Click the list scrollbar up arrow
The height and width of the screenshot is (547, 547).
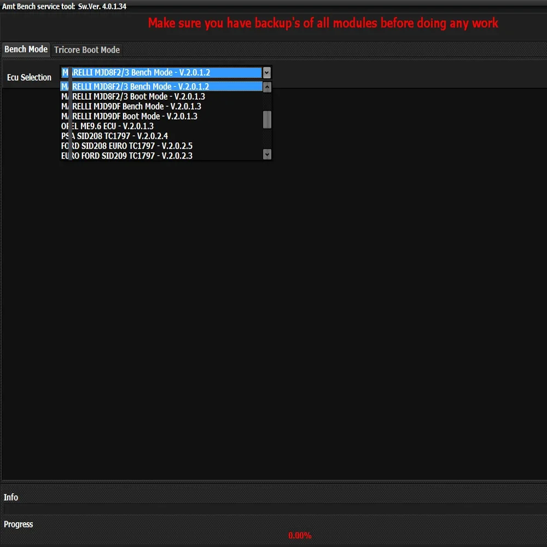[267, 87]
